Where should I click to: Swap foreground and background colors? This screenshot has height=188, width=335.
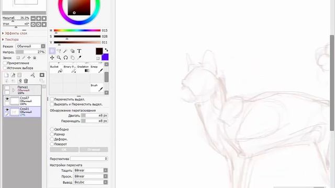pos(106,50)
